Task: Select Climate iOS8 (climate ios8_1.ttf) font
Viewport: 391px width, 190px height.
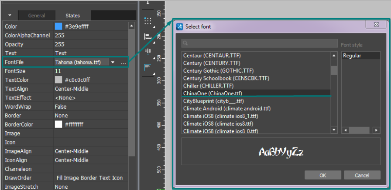Action: (256, 116)
